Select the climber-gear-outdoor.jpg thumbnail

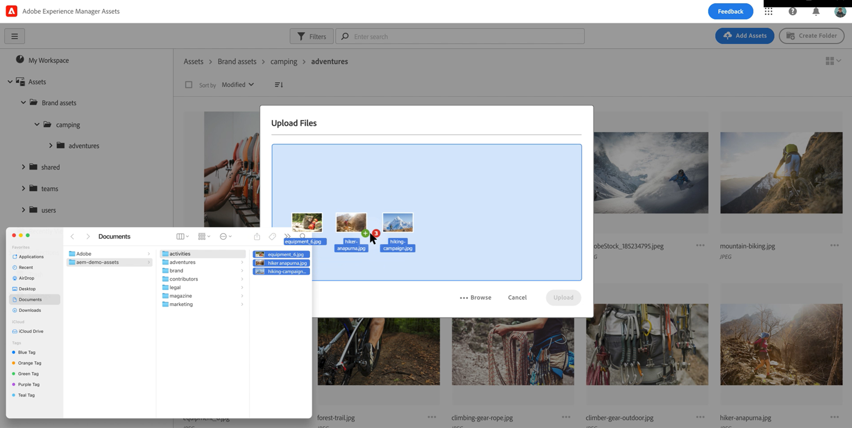click(647, 344)
